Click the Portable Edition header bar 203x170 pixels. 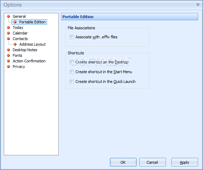pyautogui.click(x=129, y=17)
